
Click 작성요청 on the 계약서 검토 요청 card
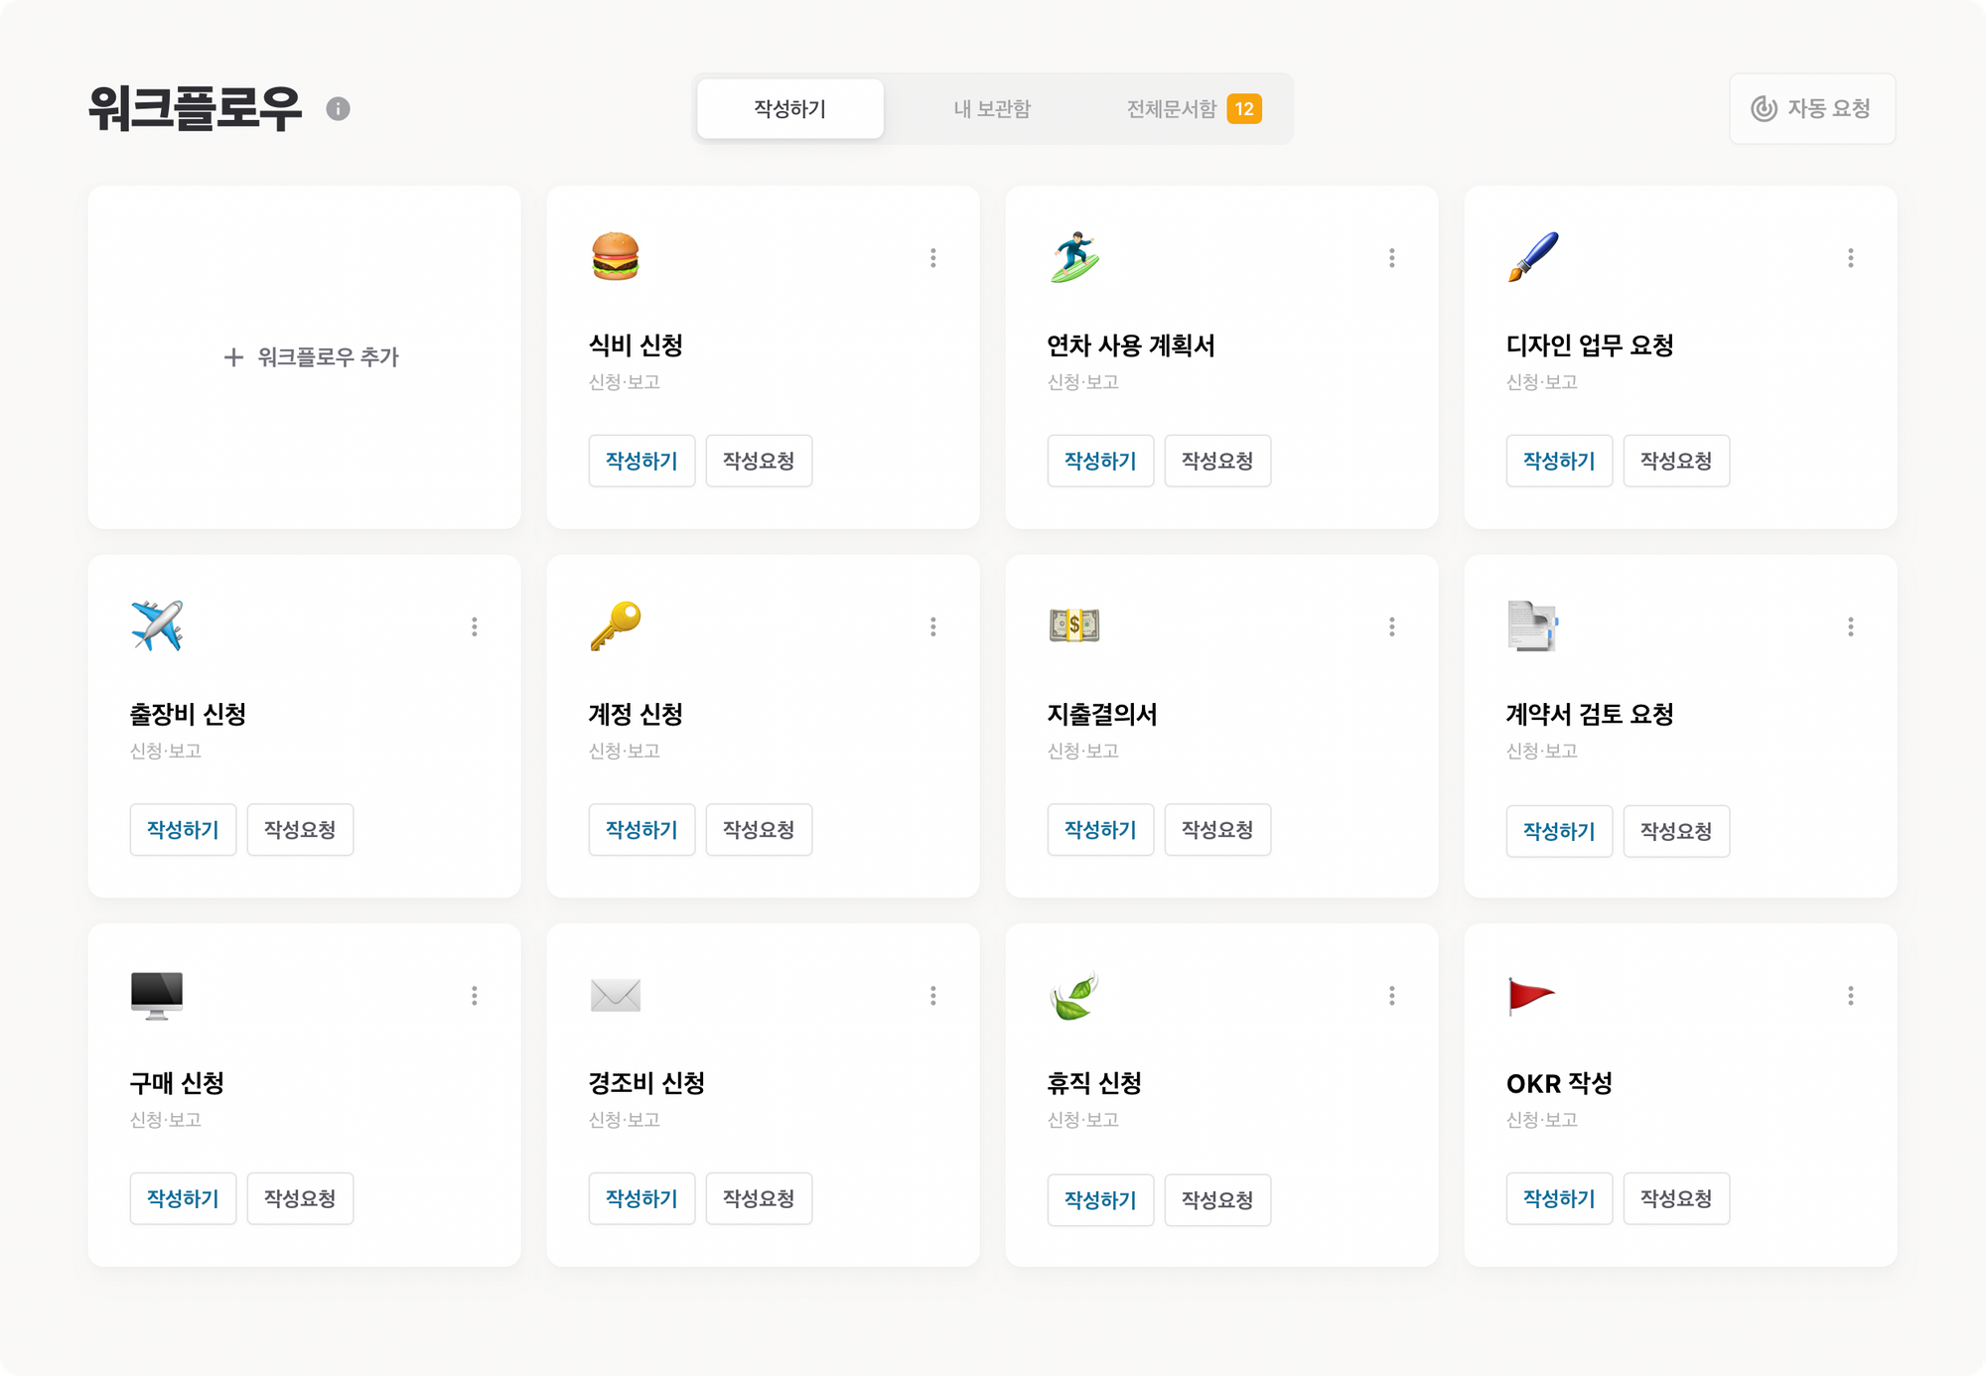pyautogui.click(x=1676, y=831)
